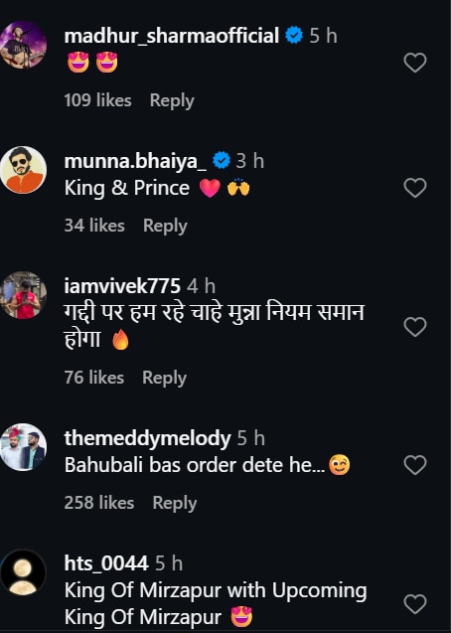View 258 likes on Bahubali comment
Image resolution: width=451 pixels, height=633 pixels.
(98, 503)
